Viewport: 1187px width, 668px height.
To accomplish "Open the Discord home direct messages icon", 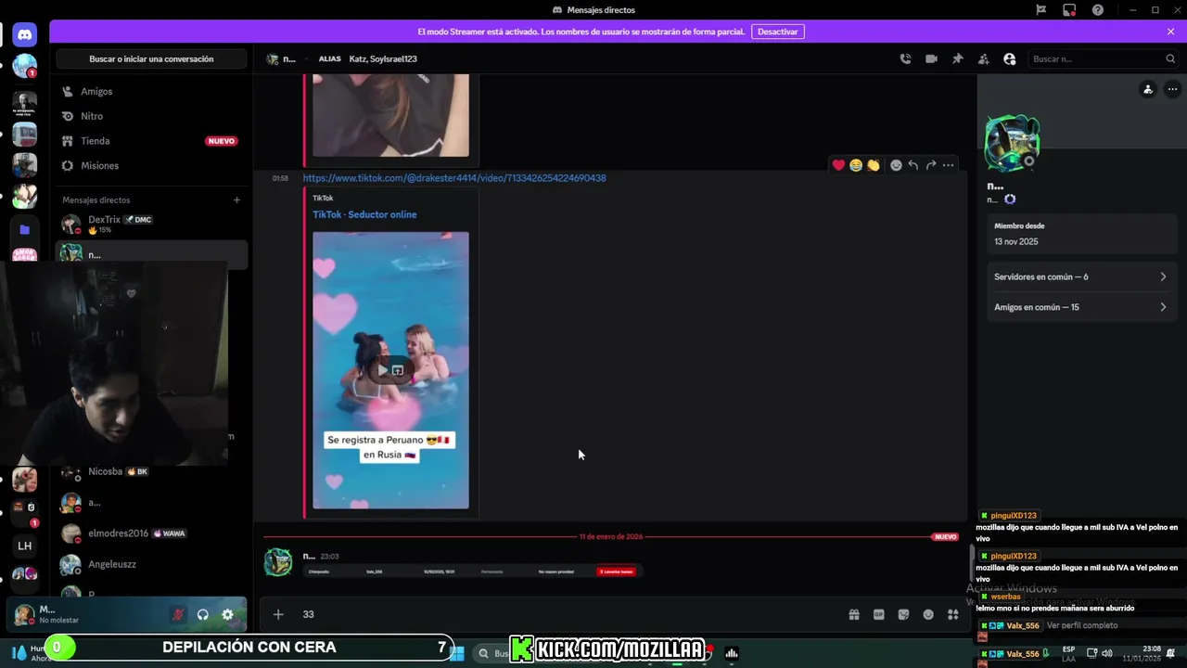I will click(25, 35).
